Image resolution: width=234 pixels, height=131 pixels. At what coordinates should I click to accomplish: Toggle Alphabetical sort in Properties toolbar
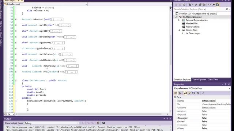click(x=180, y=93)
